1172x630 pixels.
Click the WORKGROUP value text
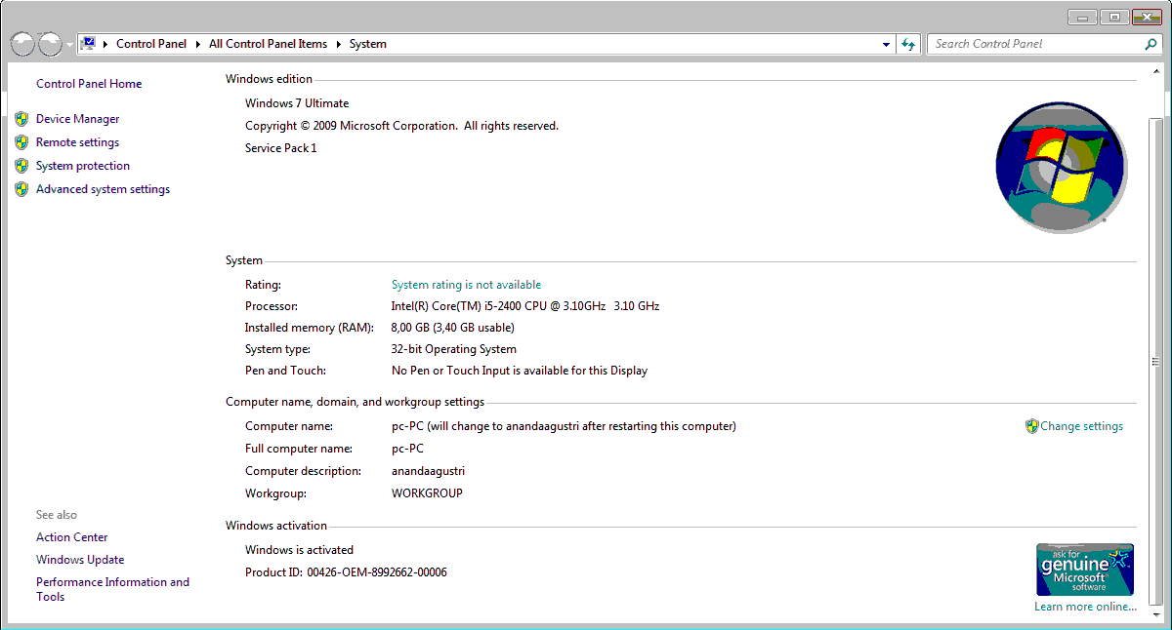pos(427,493)
